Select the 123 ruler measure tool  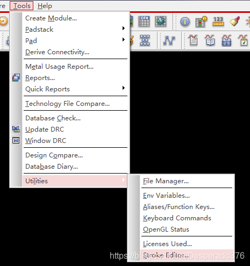pos(218,21)
